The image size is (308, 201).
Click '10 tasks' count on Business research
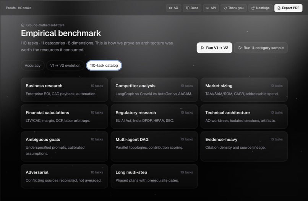(x=97, y=86)
